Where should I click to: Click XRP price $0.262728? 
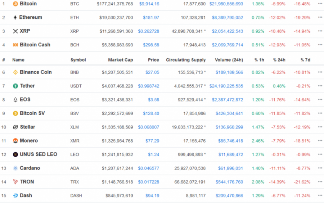click(149, 31)
